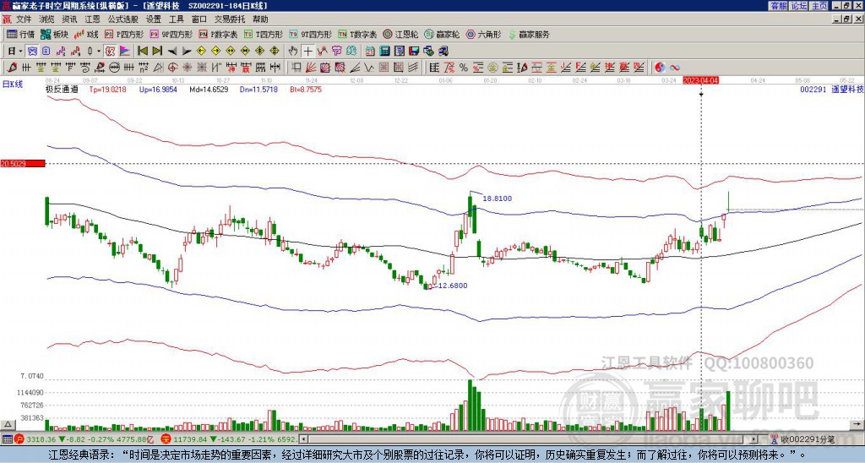Click the 11739.84 index status value

188,439
